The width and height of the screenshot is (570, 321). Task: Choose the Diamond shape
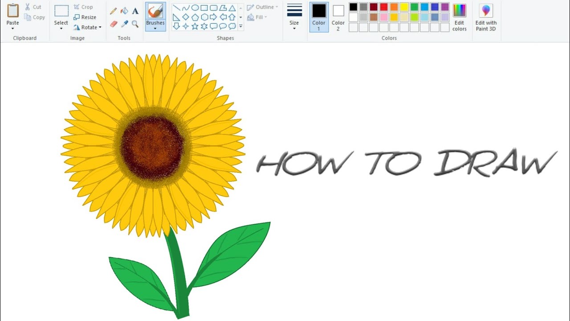(186, 17)
